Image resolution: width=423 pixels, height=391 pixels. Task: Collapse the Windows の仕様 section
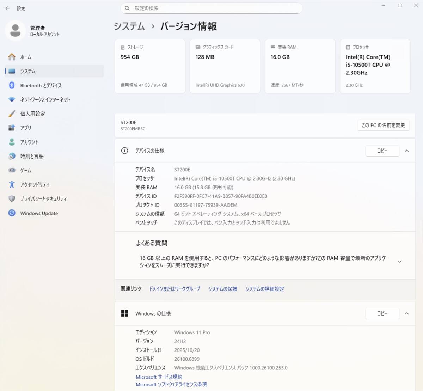406,313
